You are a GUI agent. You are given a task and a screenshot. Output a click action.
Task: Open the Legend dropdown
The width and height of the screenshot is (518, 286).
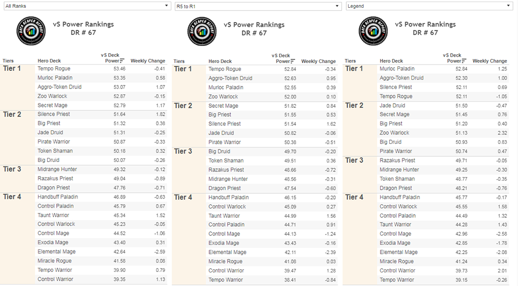(429, 6)
